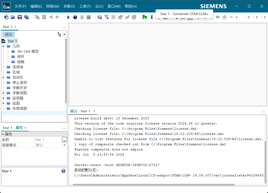
Task: Expand the 监视器 tree node
Action: tap(3, 98)
